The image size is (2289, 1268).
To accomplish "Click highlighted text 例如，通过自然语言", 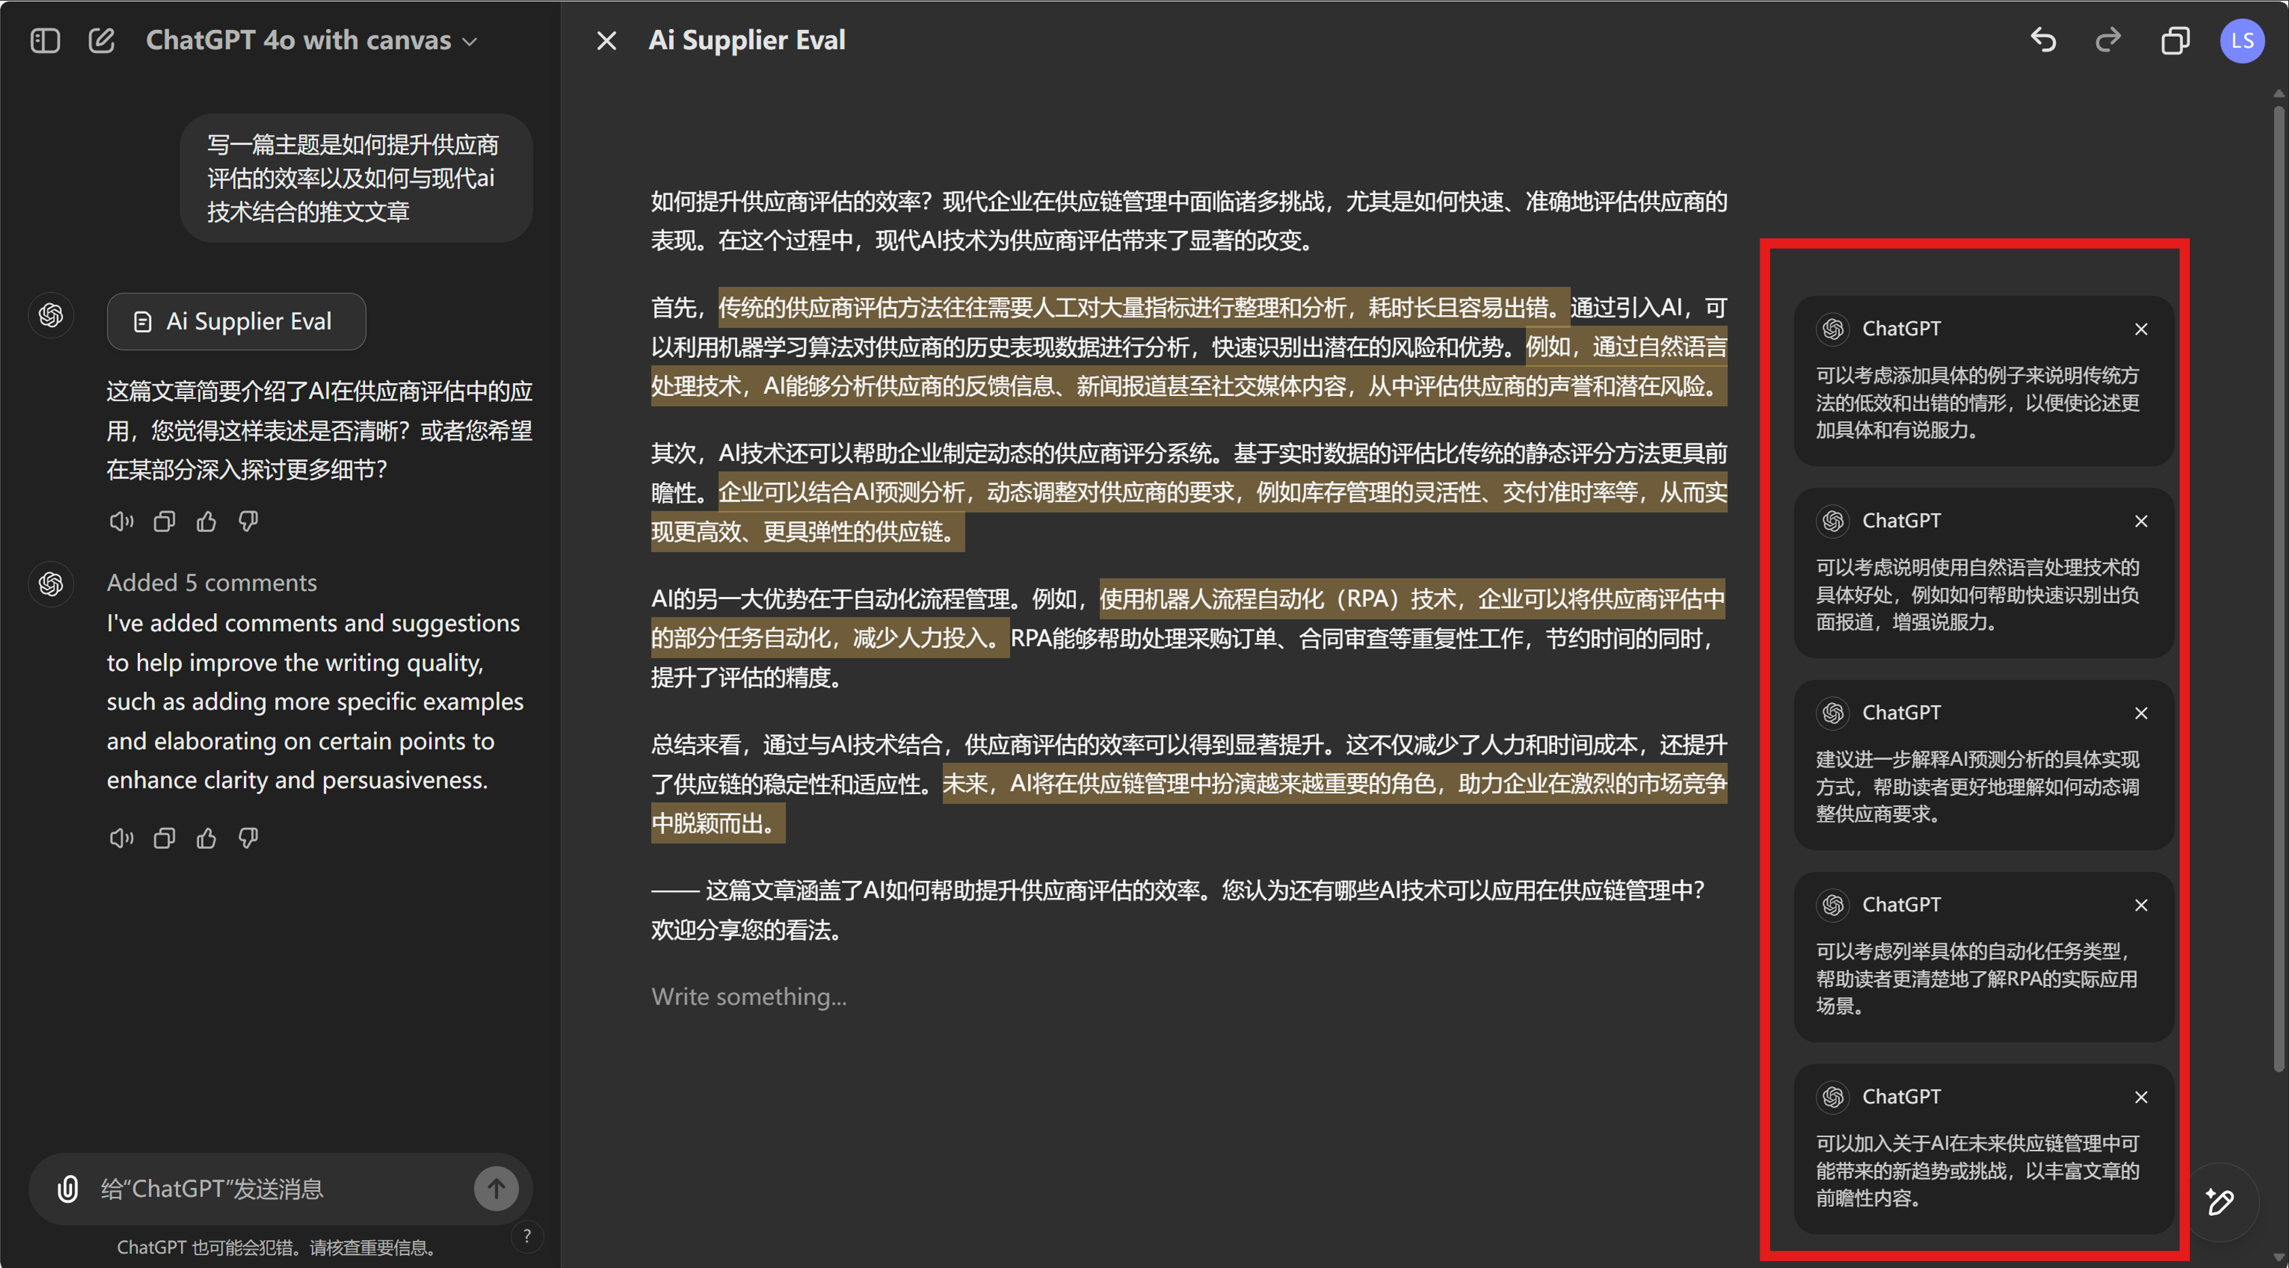I will 1626,347.
